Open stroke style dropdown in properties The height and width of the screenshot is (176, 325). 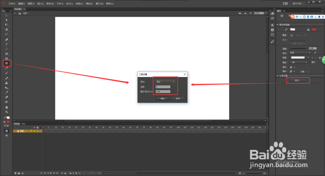click(x=300, y=53)
